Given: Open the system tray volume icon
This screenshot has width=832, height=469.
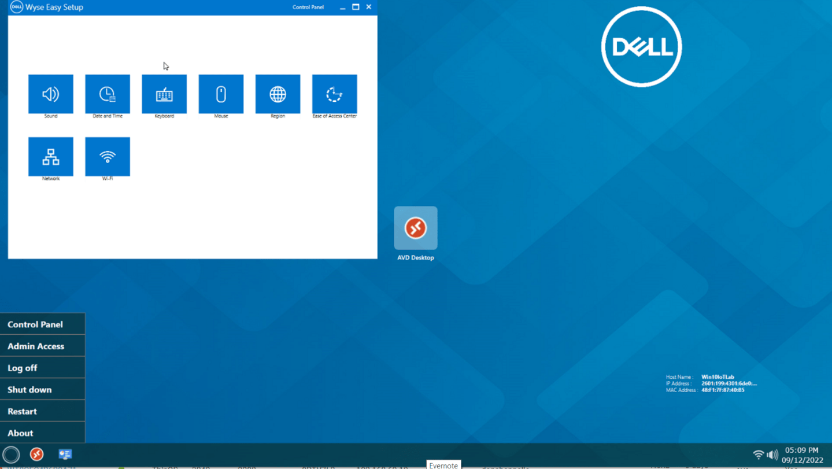Looking at the screenshot, I should click(x=772, y=455).
